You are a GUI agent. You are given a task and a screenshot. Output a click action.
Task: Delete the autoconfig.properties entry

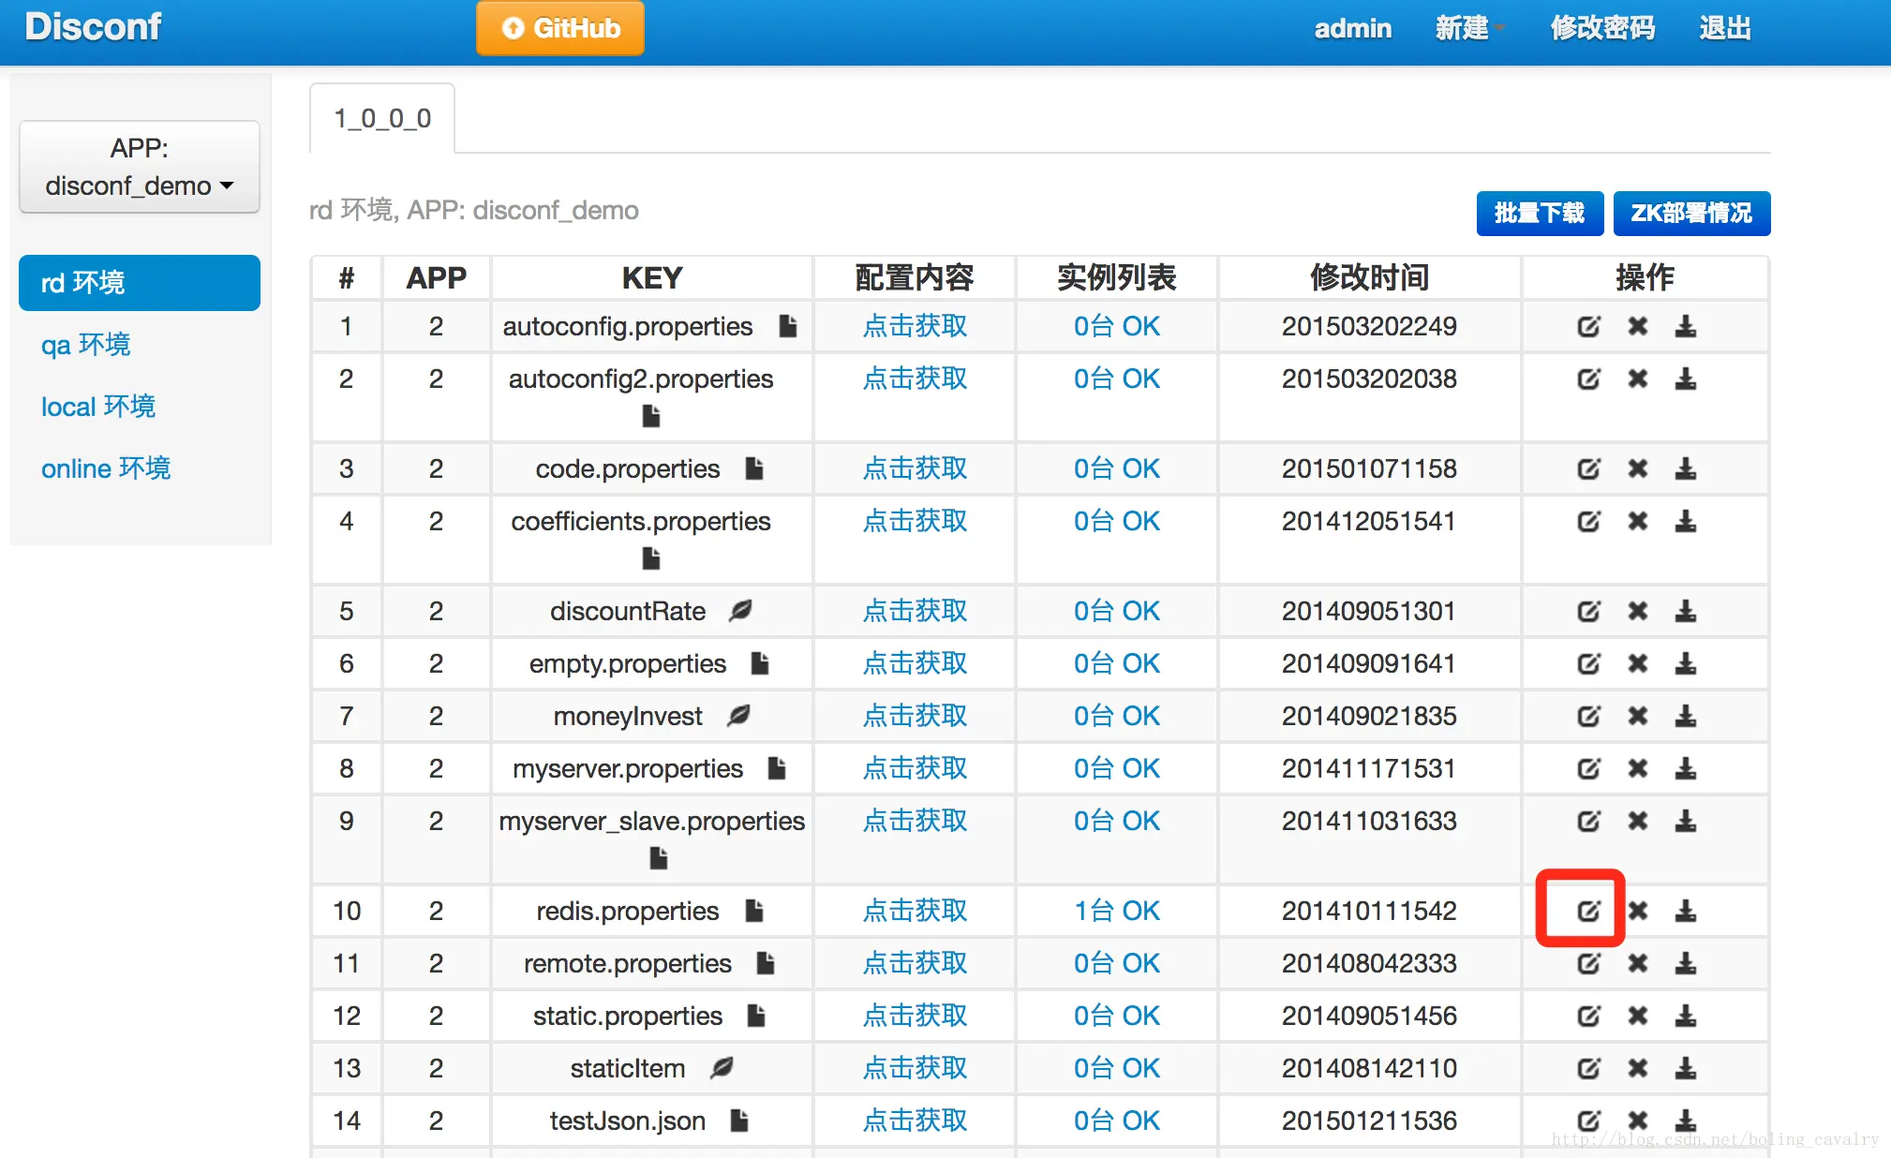click(1637, 326)
